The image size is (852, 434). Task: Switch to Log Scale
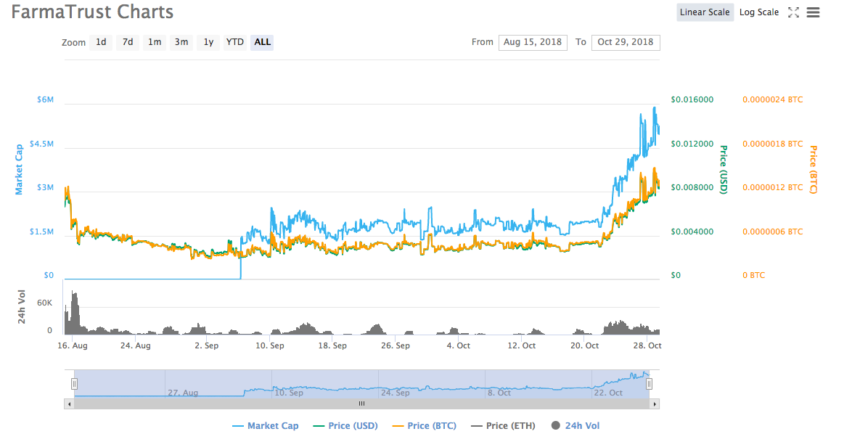(x=758, y=12)
